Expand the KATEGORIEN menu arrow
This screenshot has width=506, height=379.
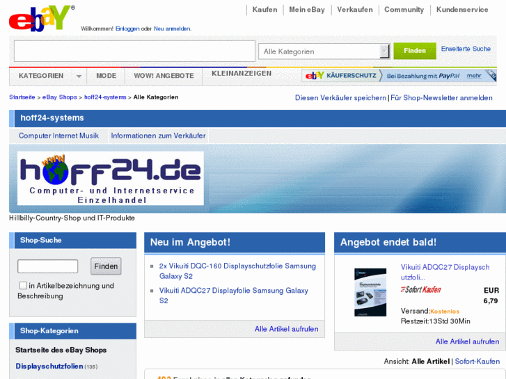pyautogui.click(x=79, y=76)
